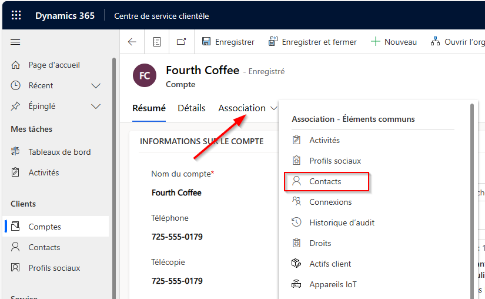
Task: Open sidebar Profils sociaux link
Action: (54, 268)
